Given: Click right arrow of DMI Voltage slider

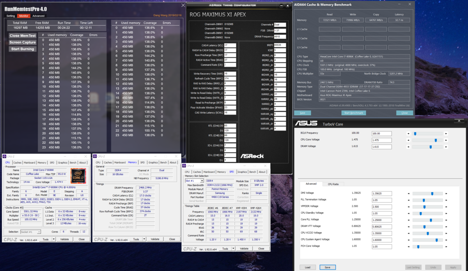Looking at the screenshot, I should click(446, 194).
